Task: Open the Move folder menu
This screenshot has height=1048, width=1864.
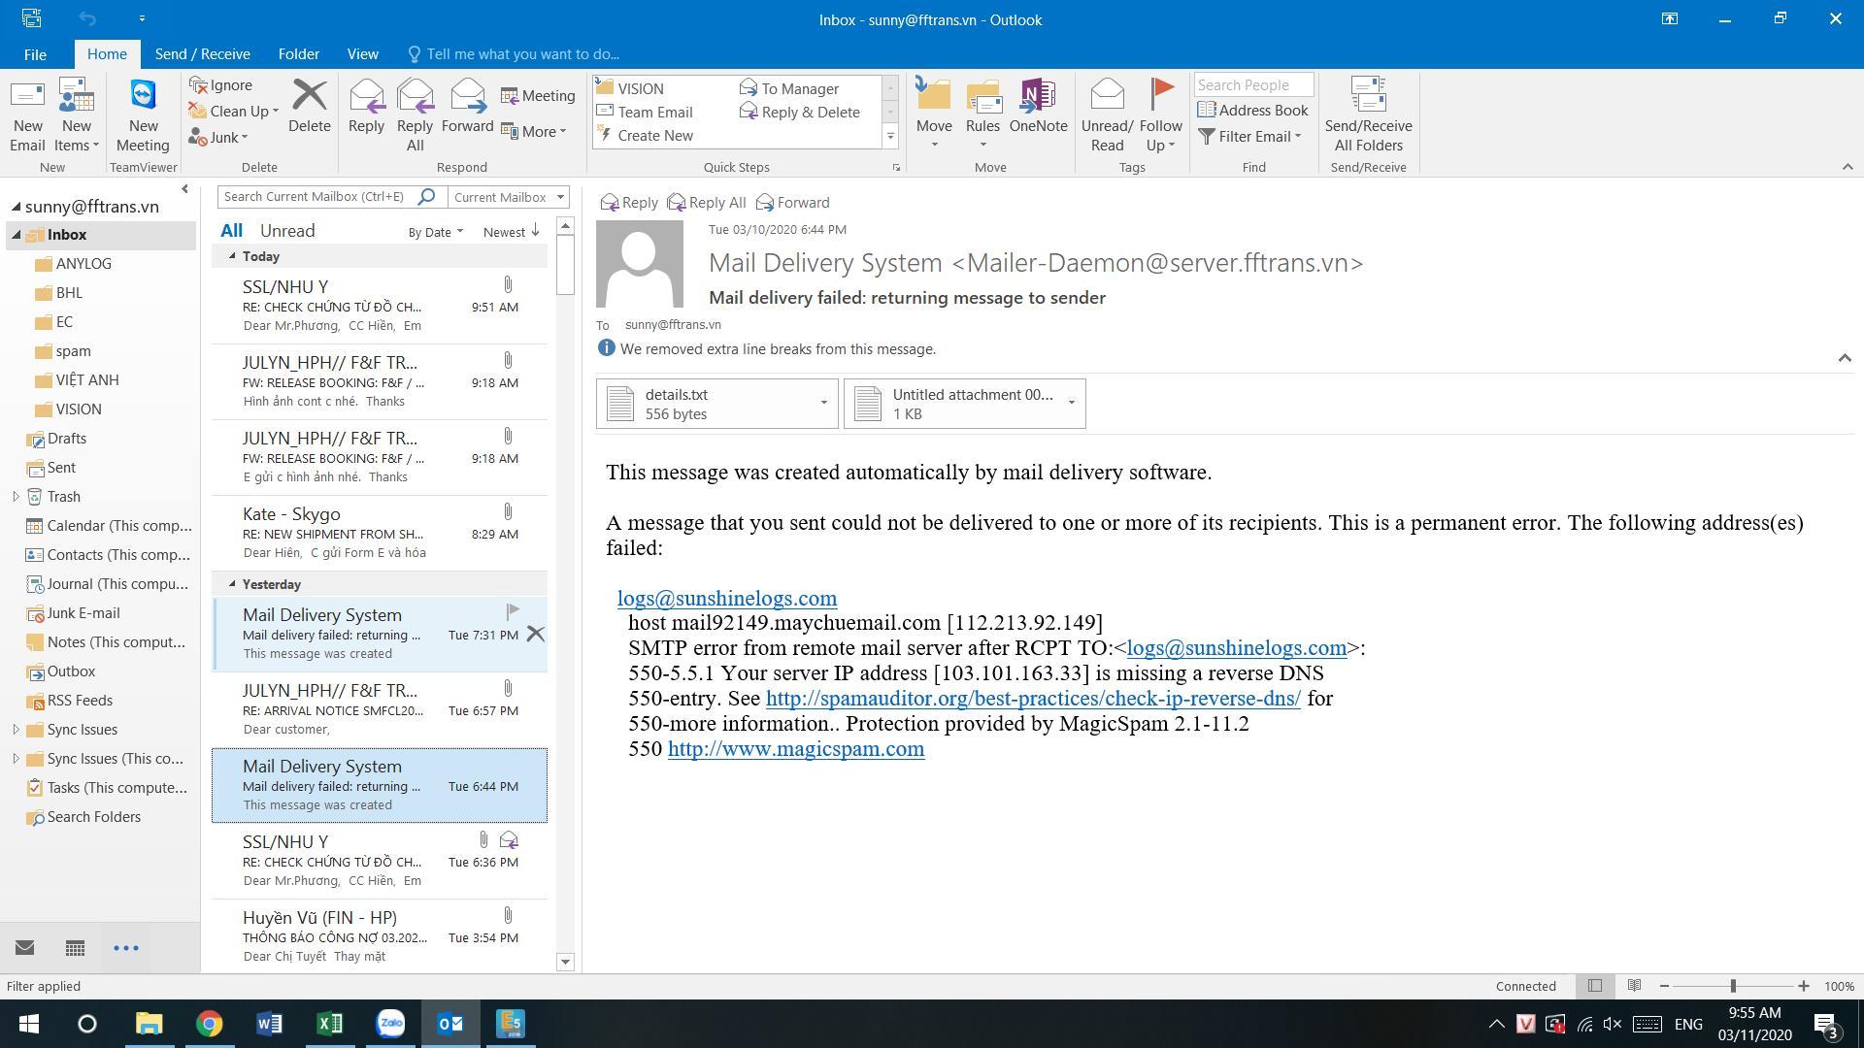Action: 934,115
